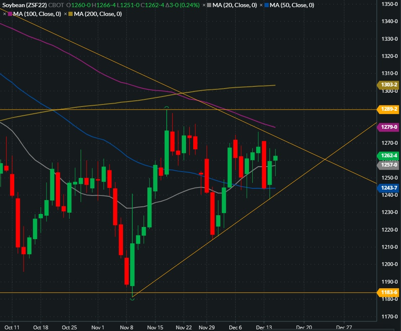401x331 pixels.
Task: Click the blue 1243-7 MA 50 price label
Action: pos(388,187)
